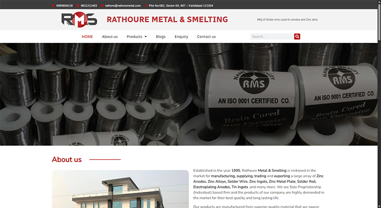381x208 pixels.
Task: Navigate to Contact us page
Action: point(206,36)
